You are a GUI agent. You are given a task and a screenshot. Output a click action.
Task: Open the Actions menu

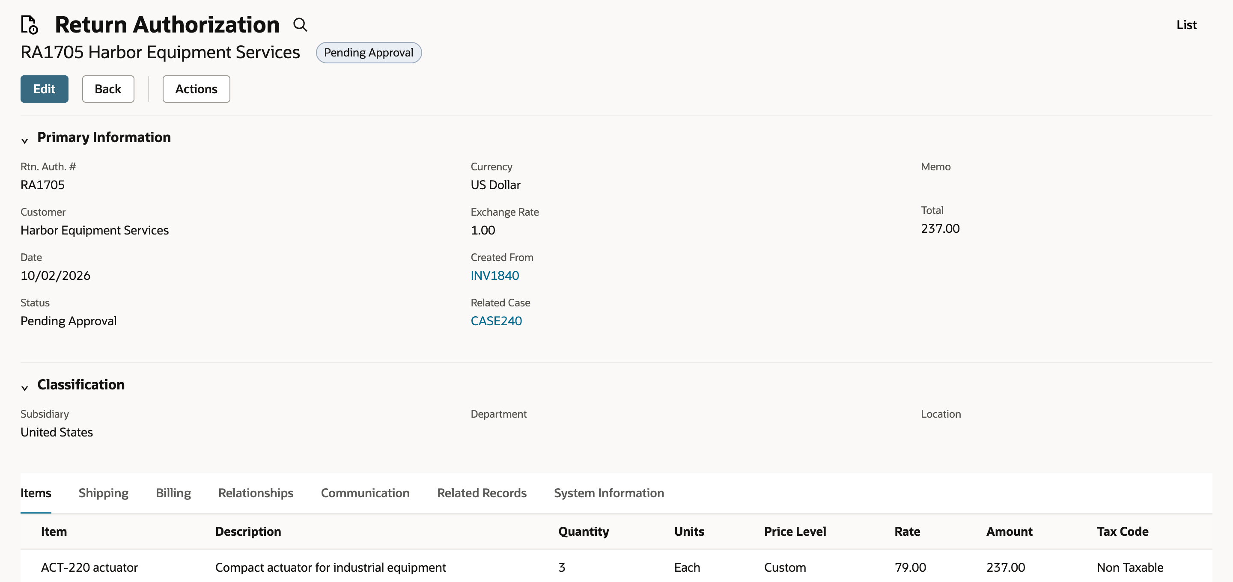coord(196,89)
